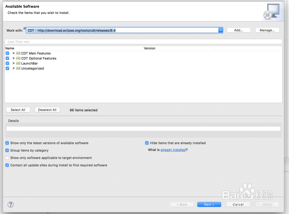The height and width of the screenshot is (214, 289).
Task: Click Deselect All button
Action: coord(47,110)
